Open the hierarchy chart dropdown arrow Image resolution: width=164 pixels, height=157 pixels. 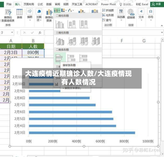coord(66,10)
